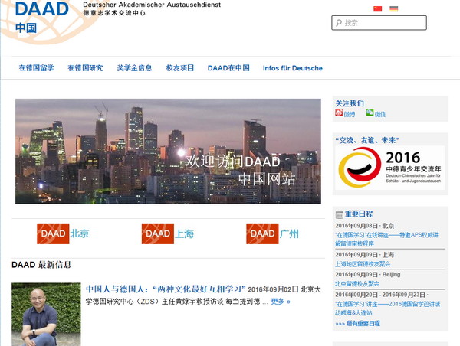Follow the 微博 text link
This screenshot has width=460, height=346.
pos(350,114)
